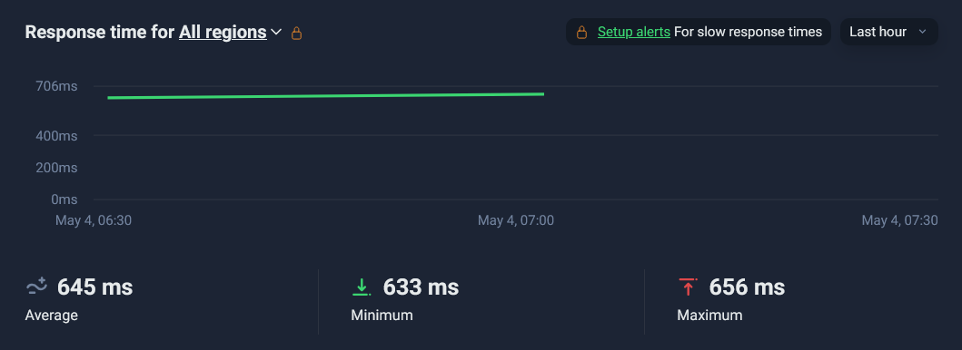Open the Setup alerts link
The image size is (962, 350).
[x=634, y=32]
